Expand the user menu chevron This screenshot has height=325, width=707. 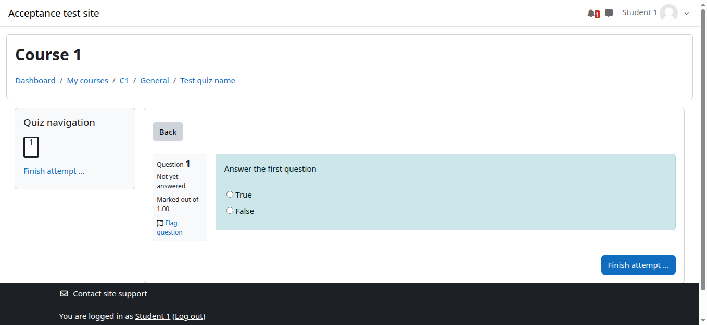pos(686,14)
